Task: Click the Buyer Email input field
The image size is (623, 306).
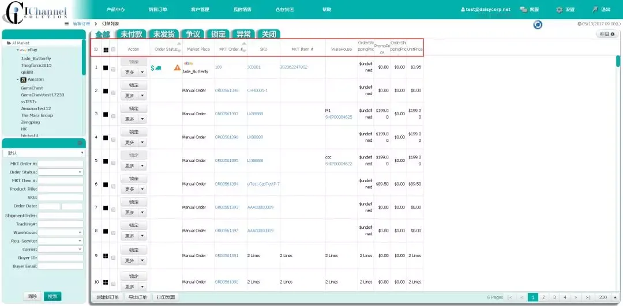Action: coord(61,266)
